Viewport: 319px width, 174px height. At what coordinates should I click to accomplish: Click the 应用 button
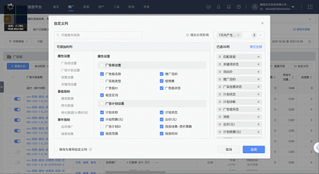click(254, 149)
